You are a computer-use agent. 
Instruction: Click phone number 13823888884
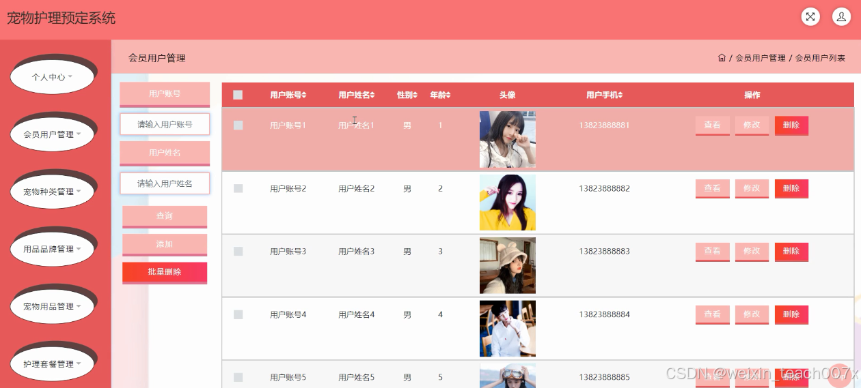click(x=604, y=314)
